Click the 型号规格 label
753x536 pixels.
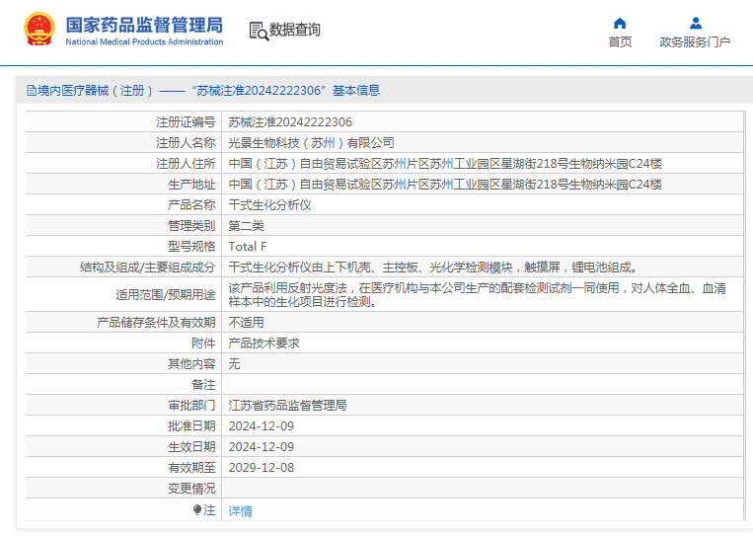click(x=191, y=247)
